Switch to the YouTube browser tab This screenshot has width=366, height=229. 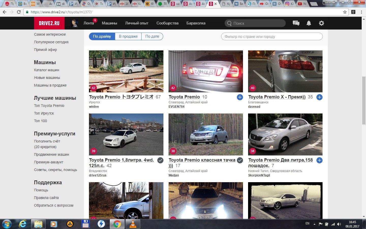pyautogui.click(x=302, y=4)
